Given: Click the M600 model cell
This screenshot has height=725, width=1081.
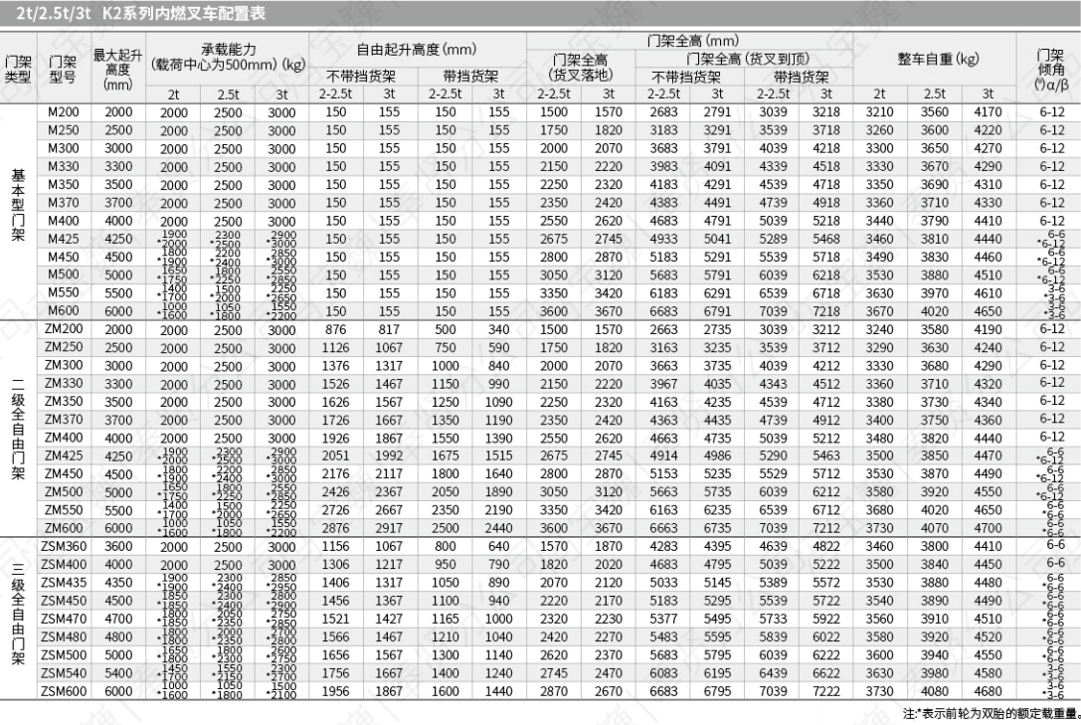Looking at the screenshot, I should (x=63, y=311).
